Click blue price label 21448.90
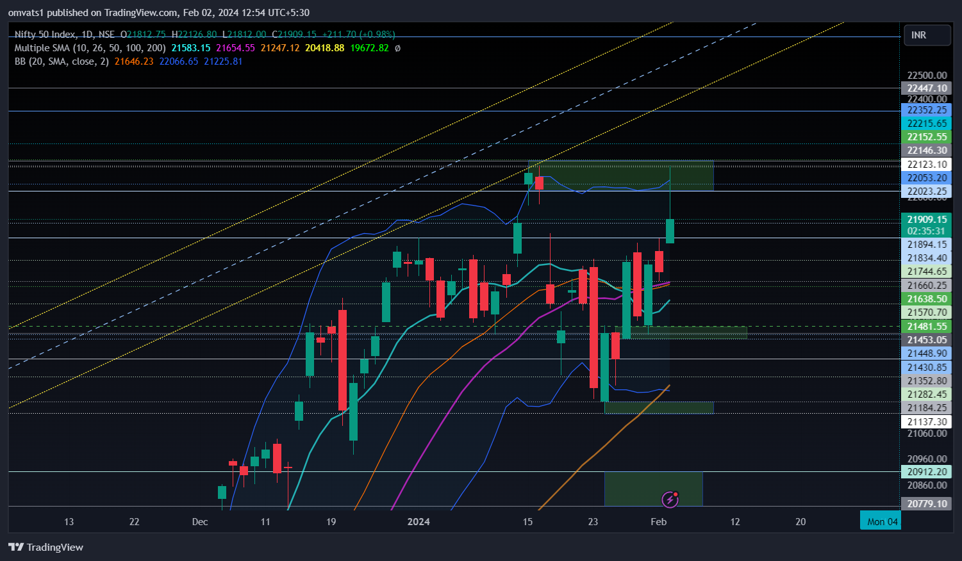Viewport: 962px width, 561px height. point(927,354)
